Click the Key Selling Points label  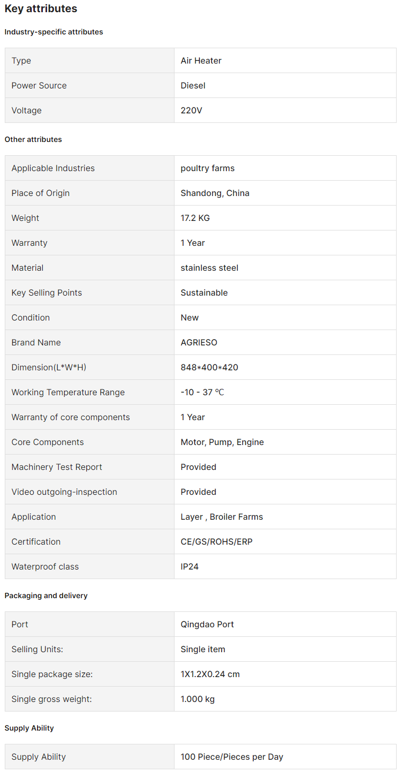(47, 292)
